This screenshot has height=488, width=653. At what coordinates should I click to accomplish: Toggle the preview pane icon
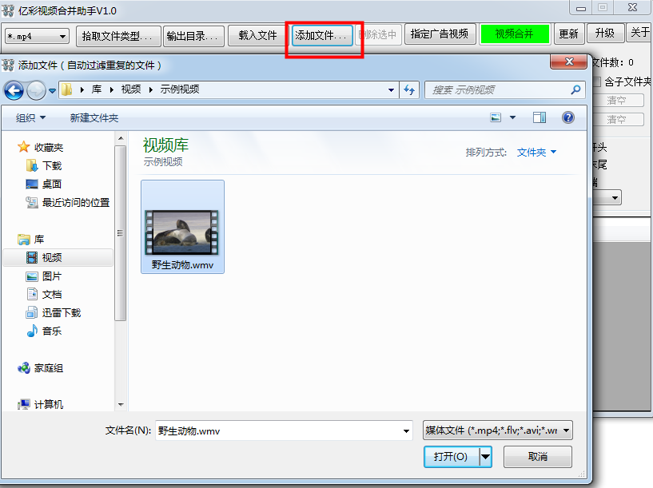[x=540, y=117]
